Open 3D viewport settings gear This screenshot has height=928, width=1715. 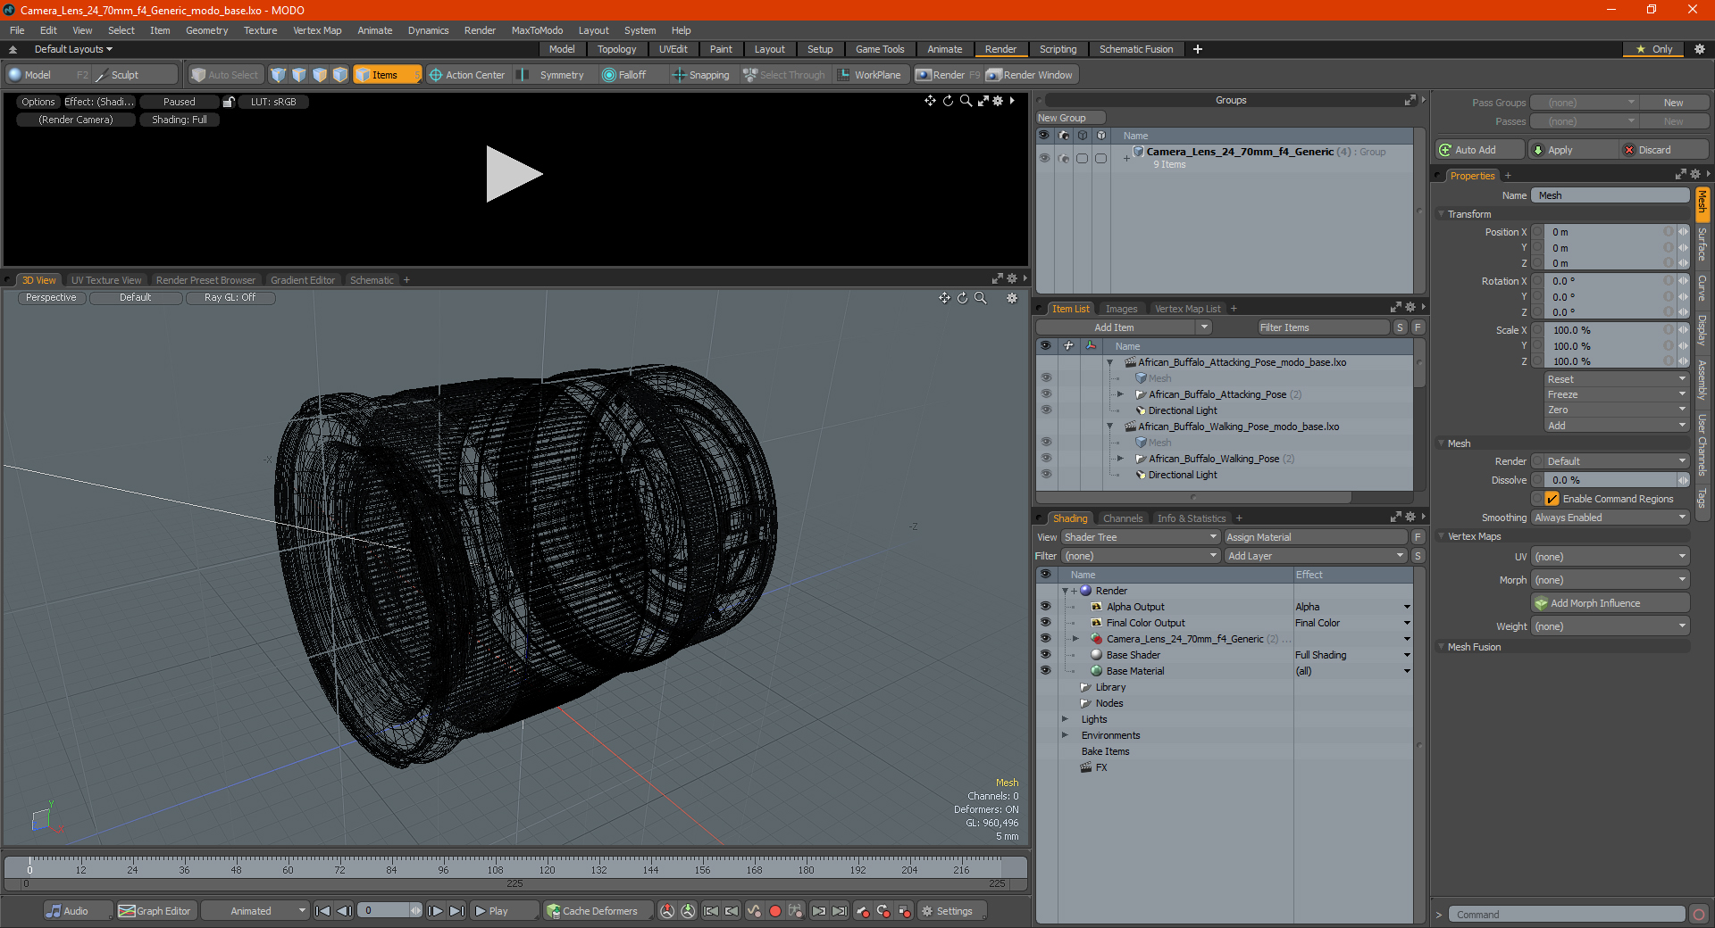[1012, 298]
